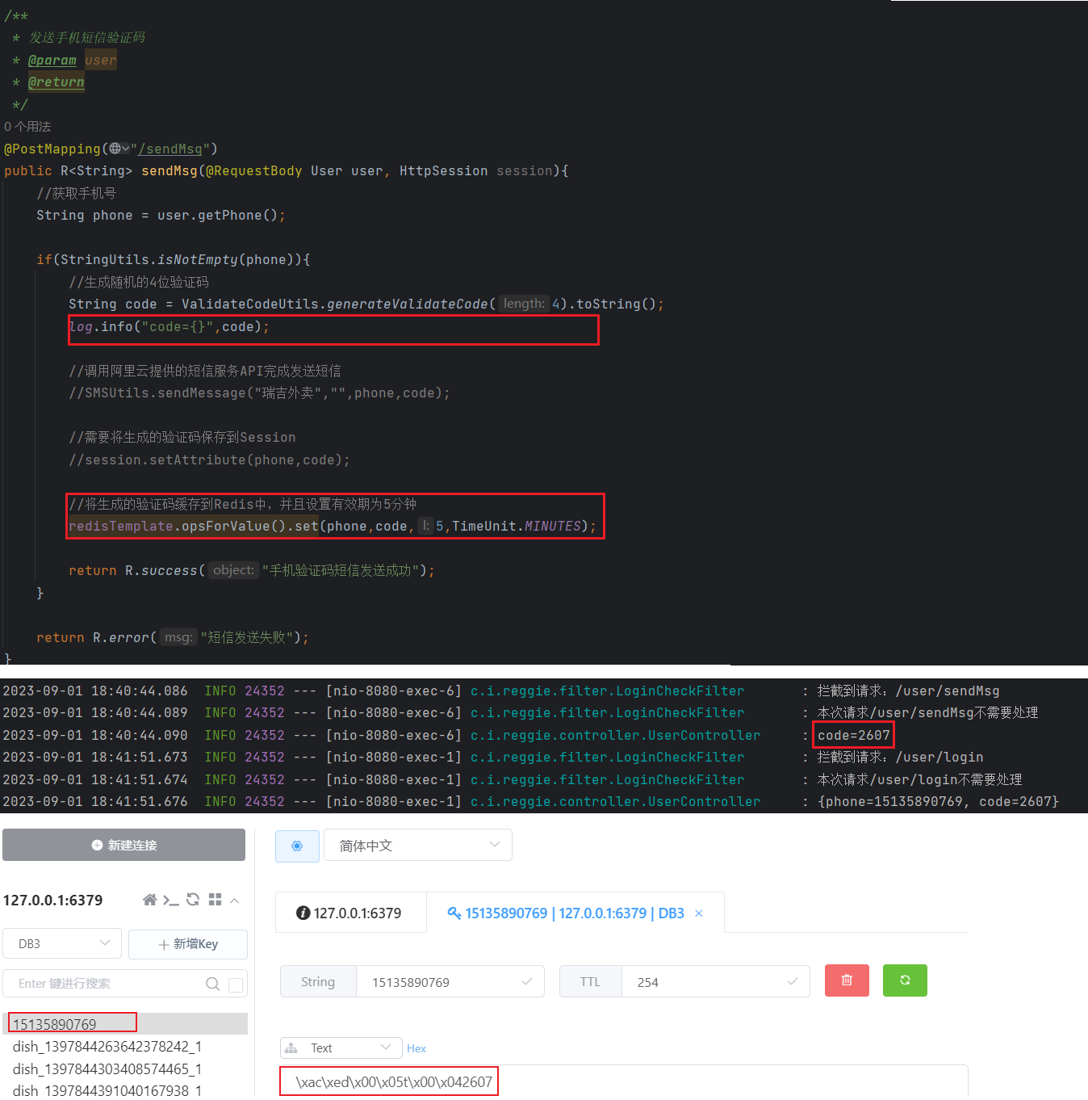
Task: Open the 简体中文 language dropdown
Action: (417, 846)
